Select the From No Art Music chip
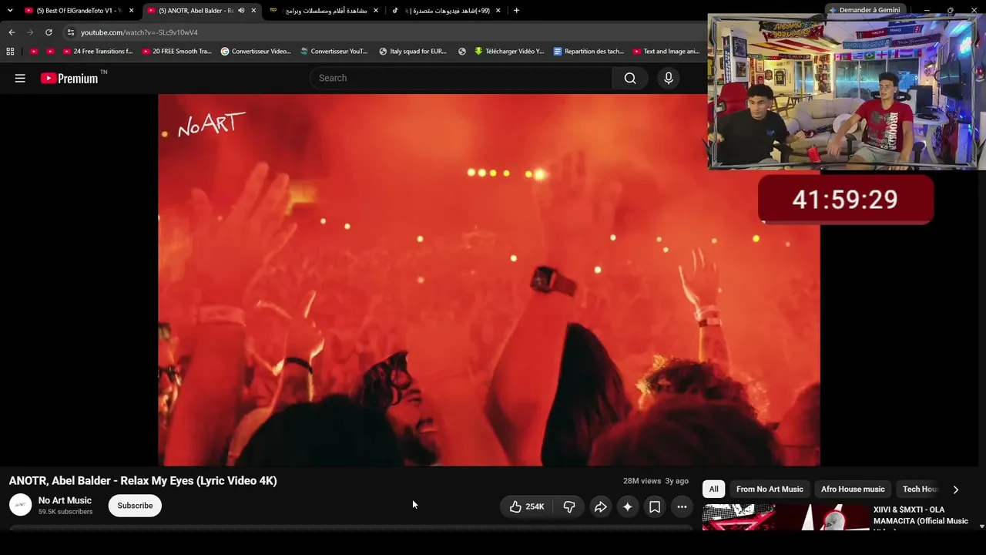This screenshot has width=986, height=555. (x=770, y=489)
